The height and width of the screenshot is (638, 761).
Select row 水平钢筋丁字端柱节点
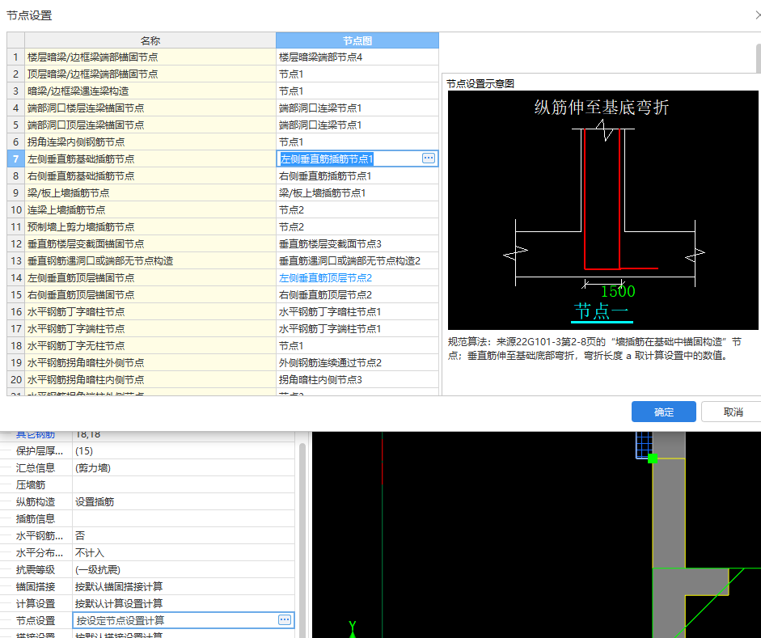click(x=150, y=329)
